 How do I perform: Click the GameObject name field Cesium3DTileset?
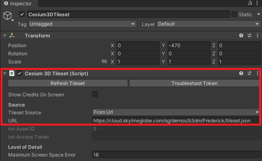pos(129,15)
